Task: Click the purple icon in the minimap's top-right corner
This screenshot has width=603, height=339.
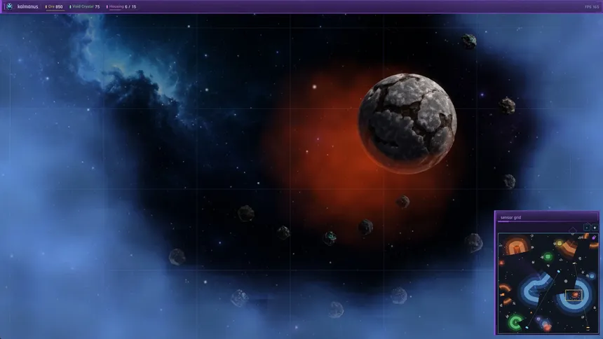Action: tap(594, 237)
